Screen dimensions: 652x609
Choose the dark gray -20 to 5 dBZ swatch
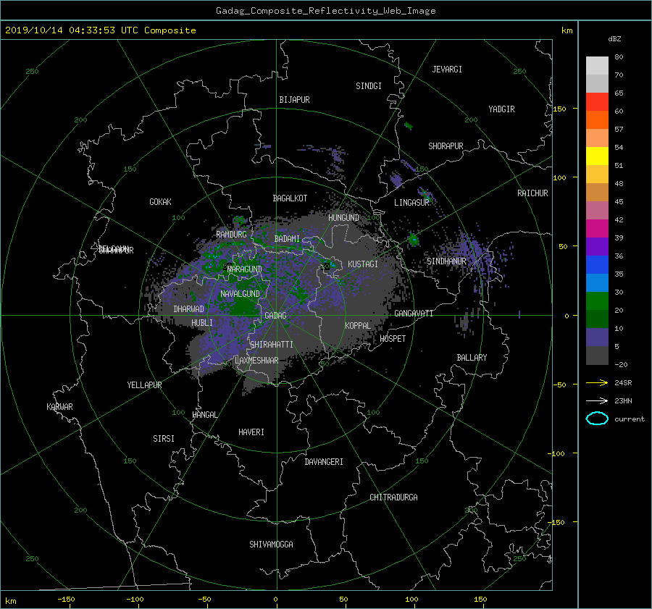click(597, 356)
